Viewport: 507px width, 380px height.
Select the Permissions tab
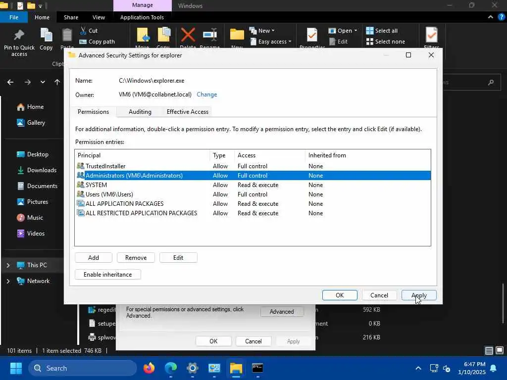tap(93, 112)
